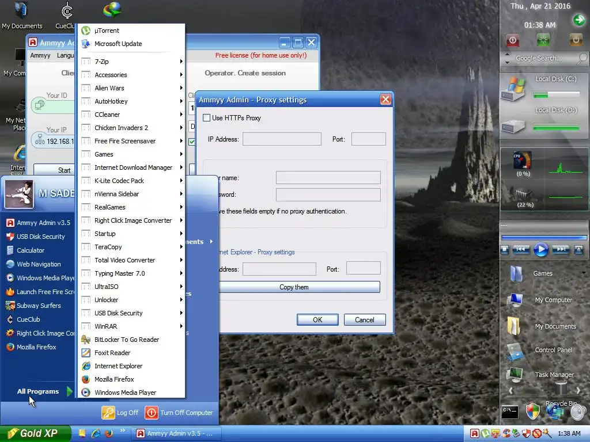Switch to Ammyy Admin v3.5 taskbar button

pos(176,433)
